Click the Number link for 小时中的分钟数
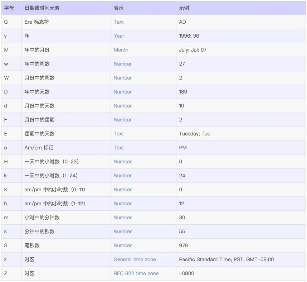The height and width of the screenshot is (282, 307). pos(122,218)
